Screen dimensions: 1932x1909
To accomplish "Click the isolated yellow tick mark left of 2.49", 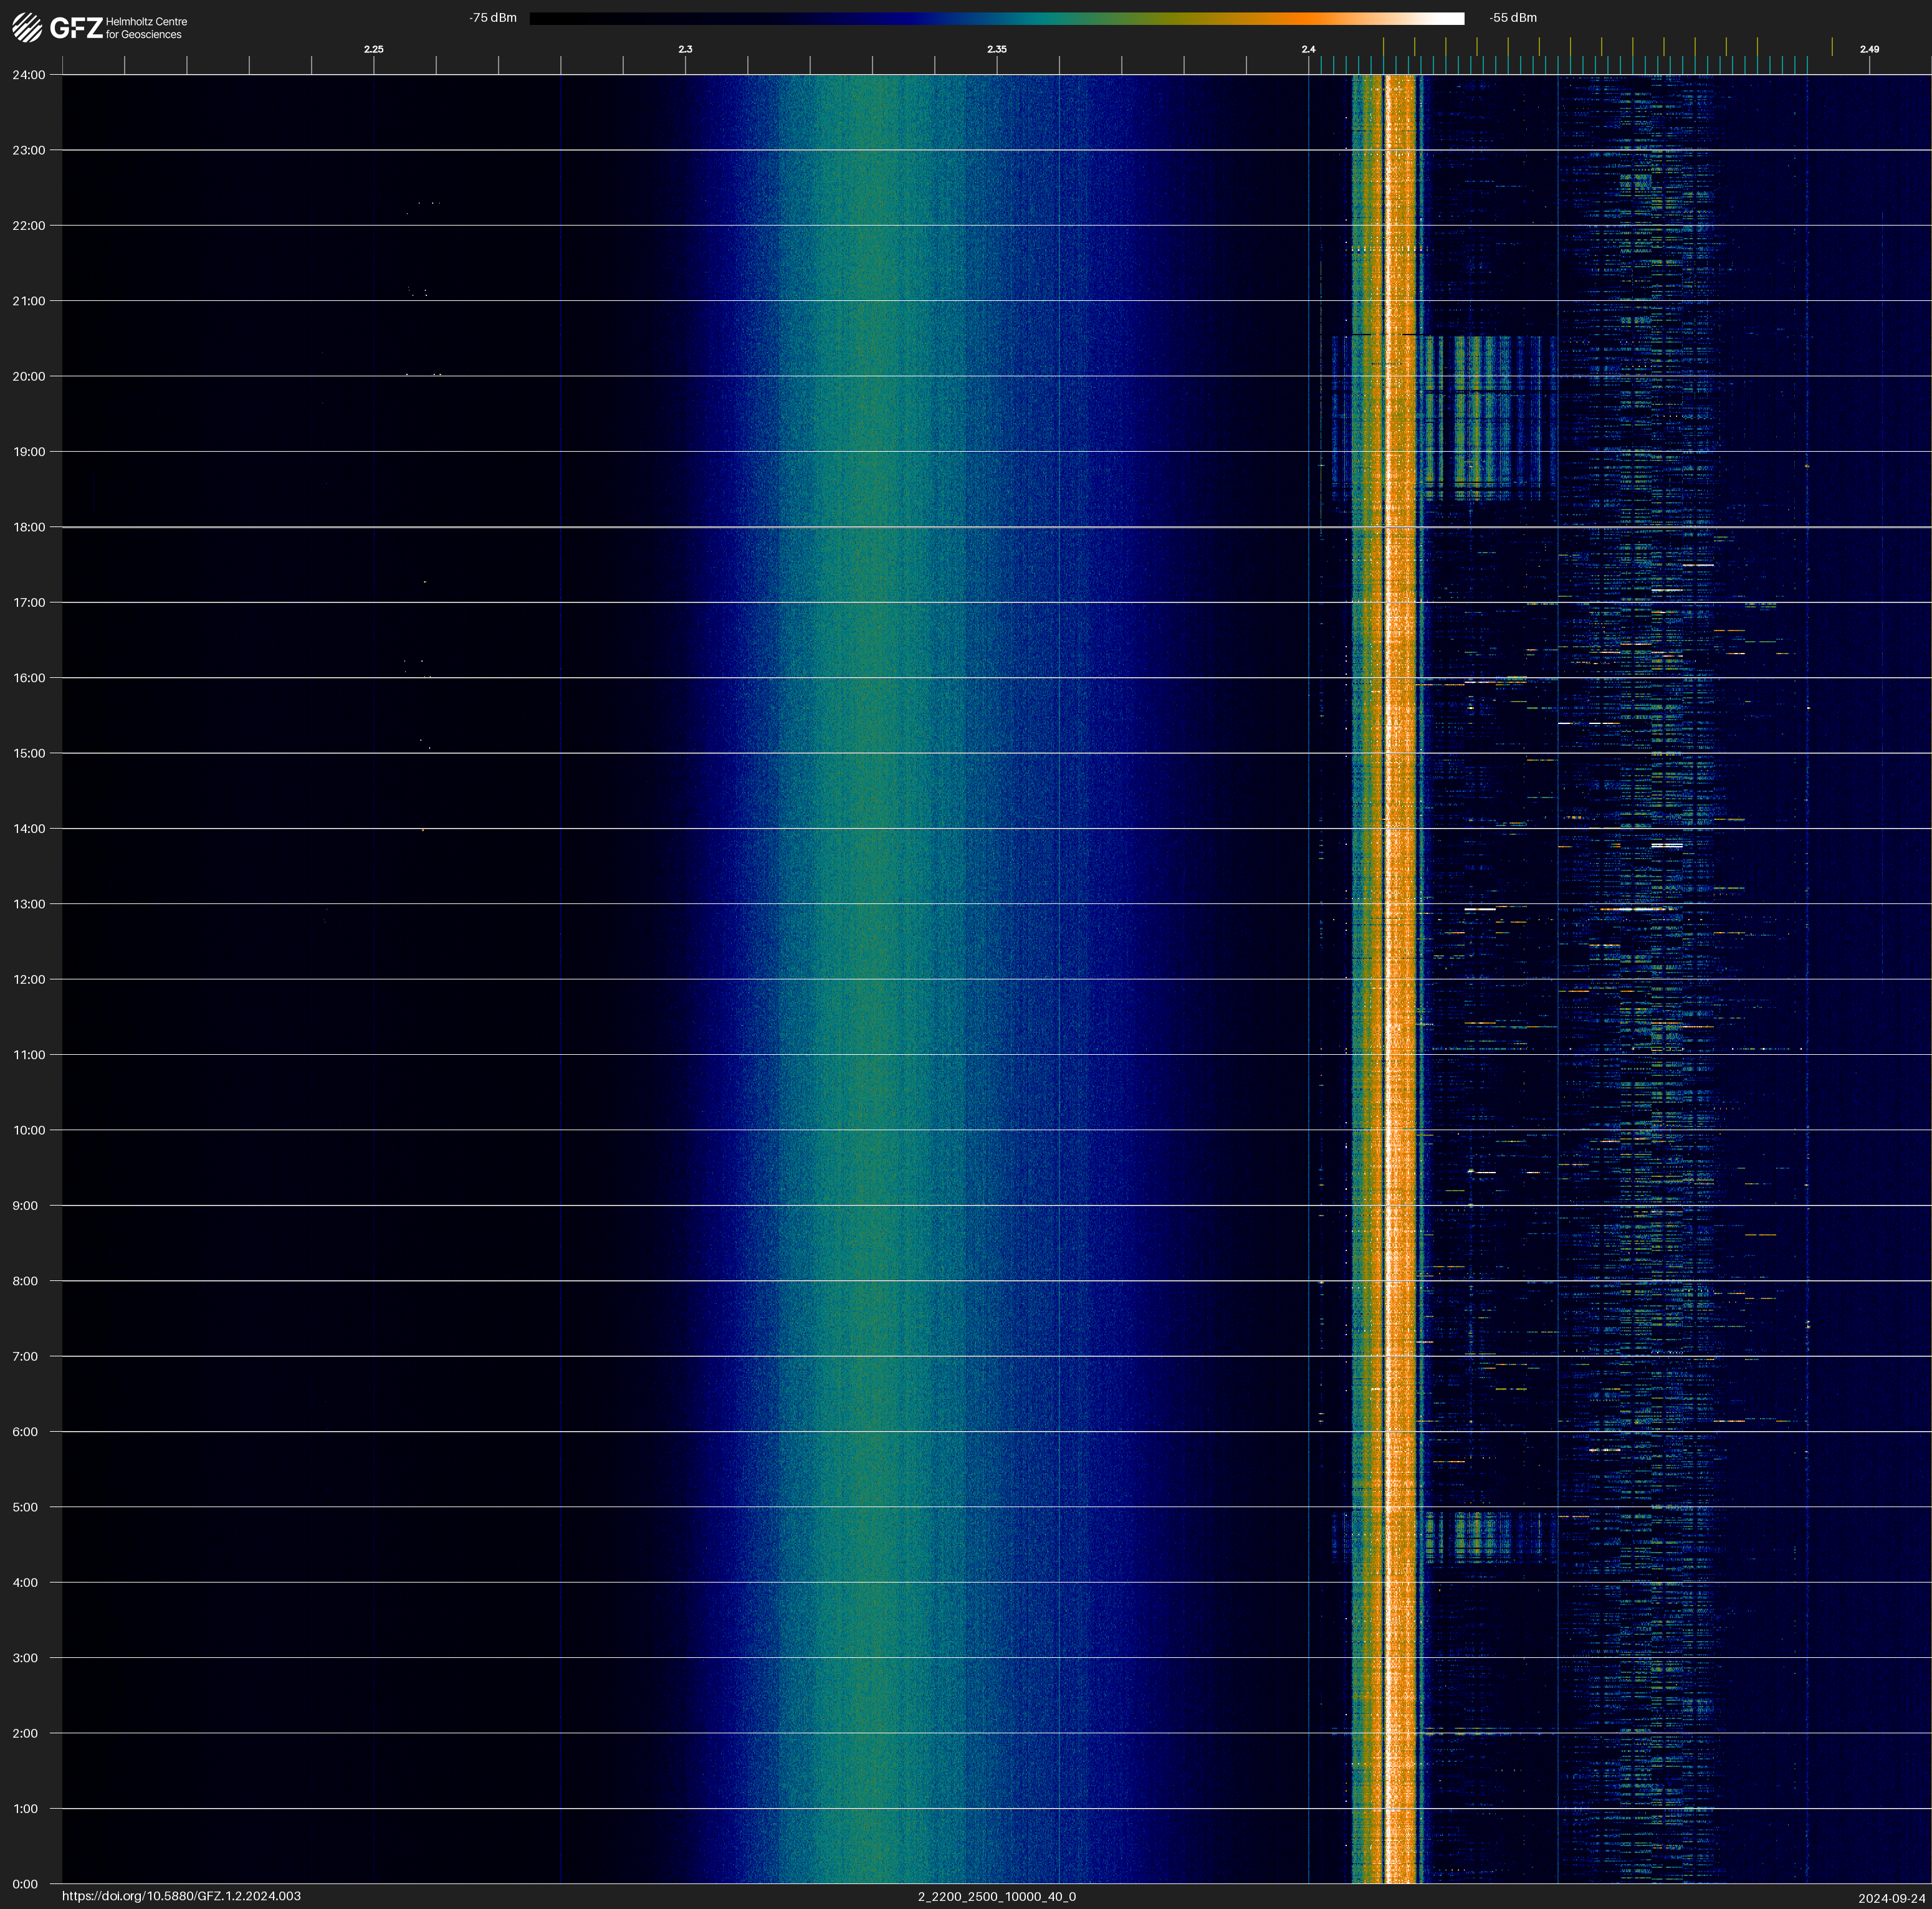I will 1832,47.
